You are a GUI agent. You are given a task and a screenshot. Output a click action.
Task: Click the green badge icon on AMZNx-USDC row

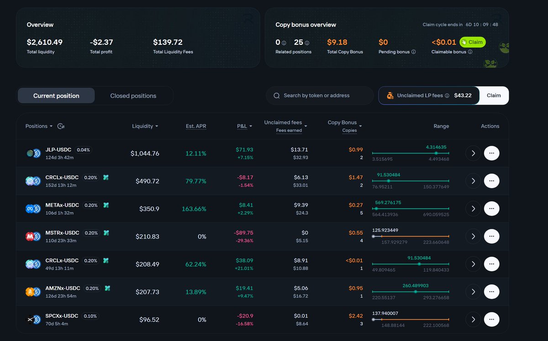point(108,288)
